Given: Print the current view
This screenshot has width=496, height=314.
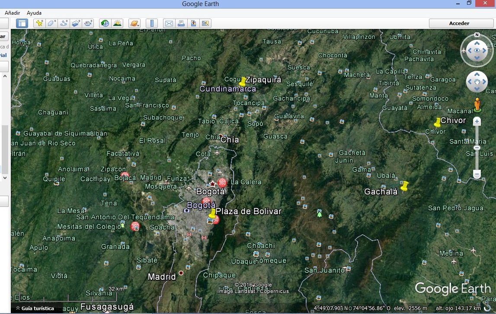Looking at the screenshot, I should pos(181,23).
